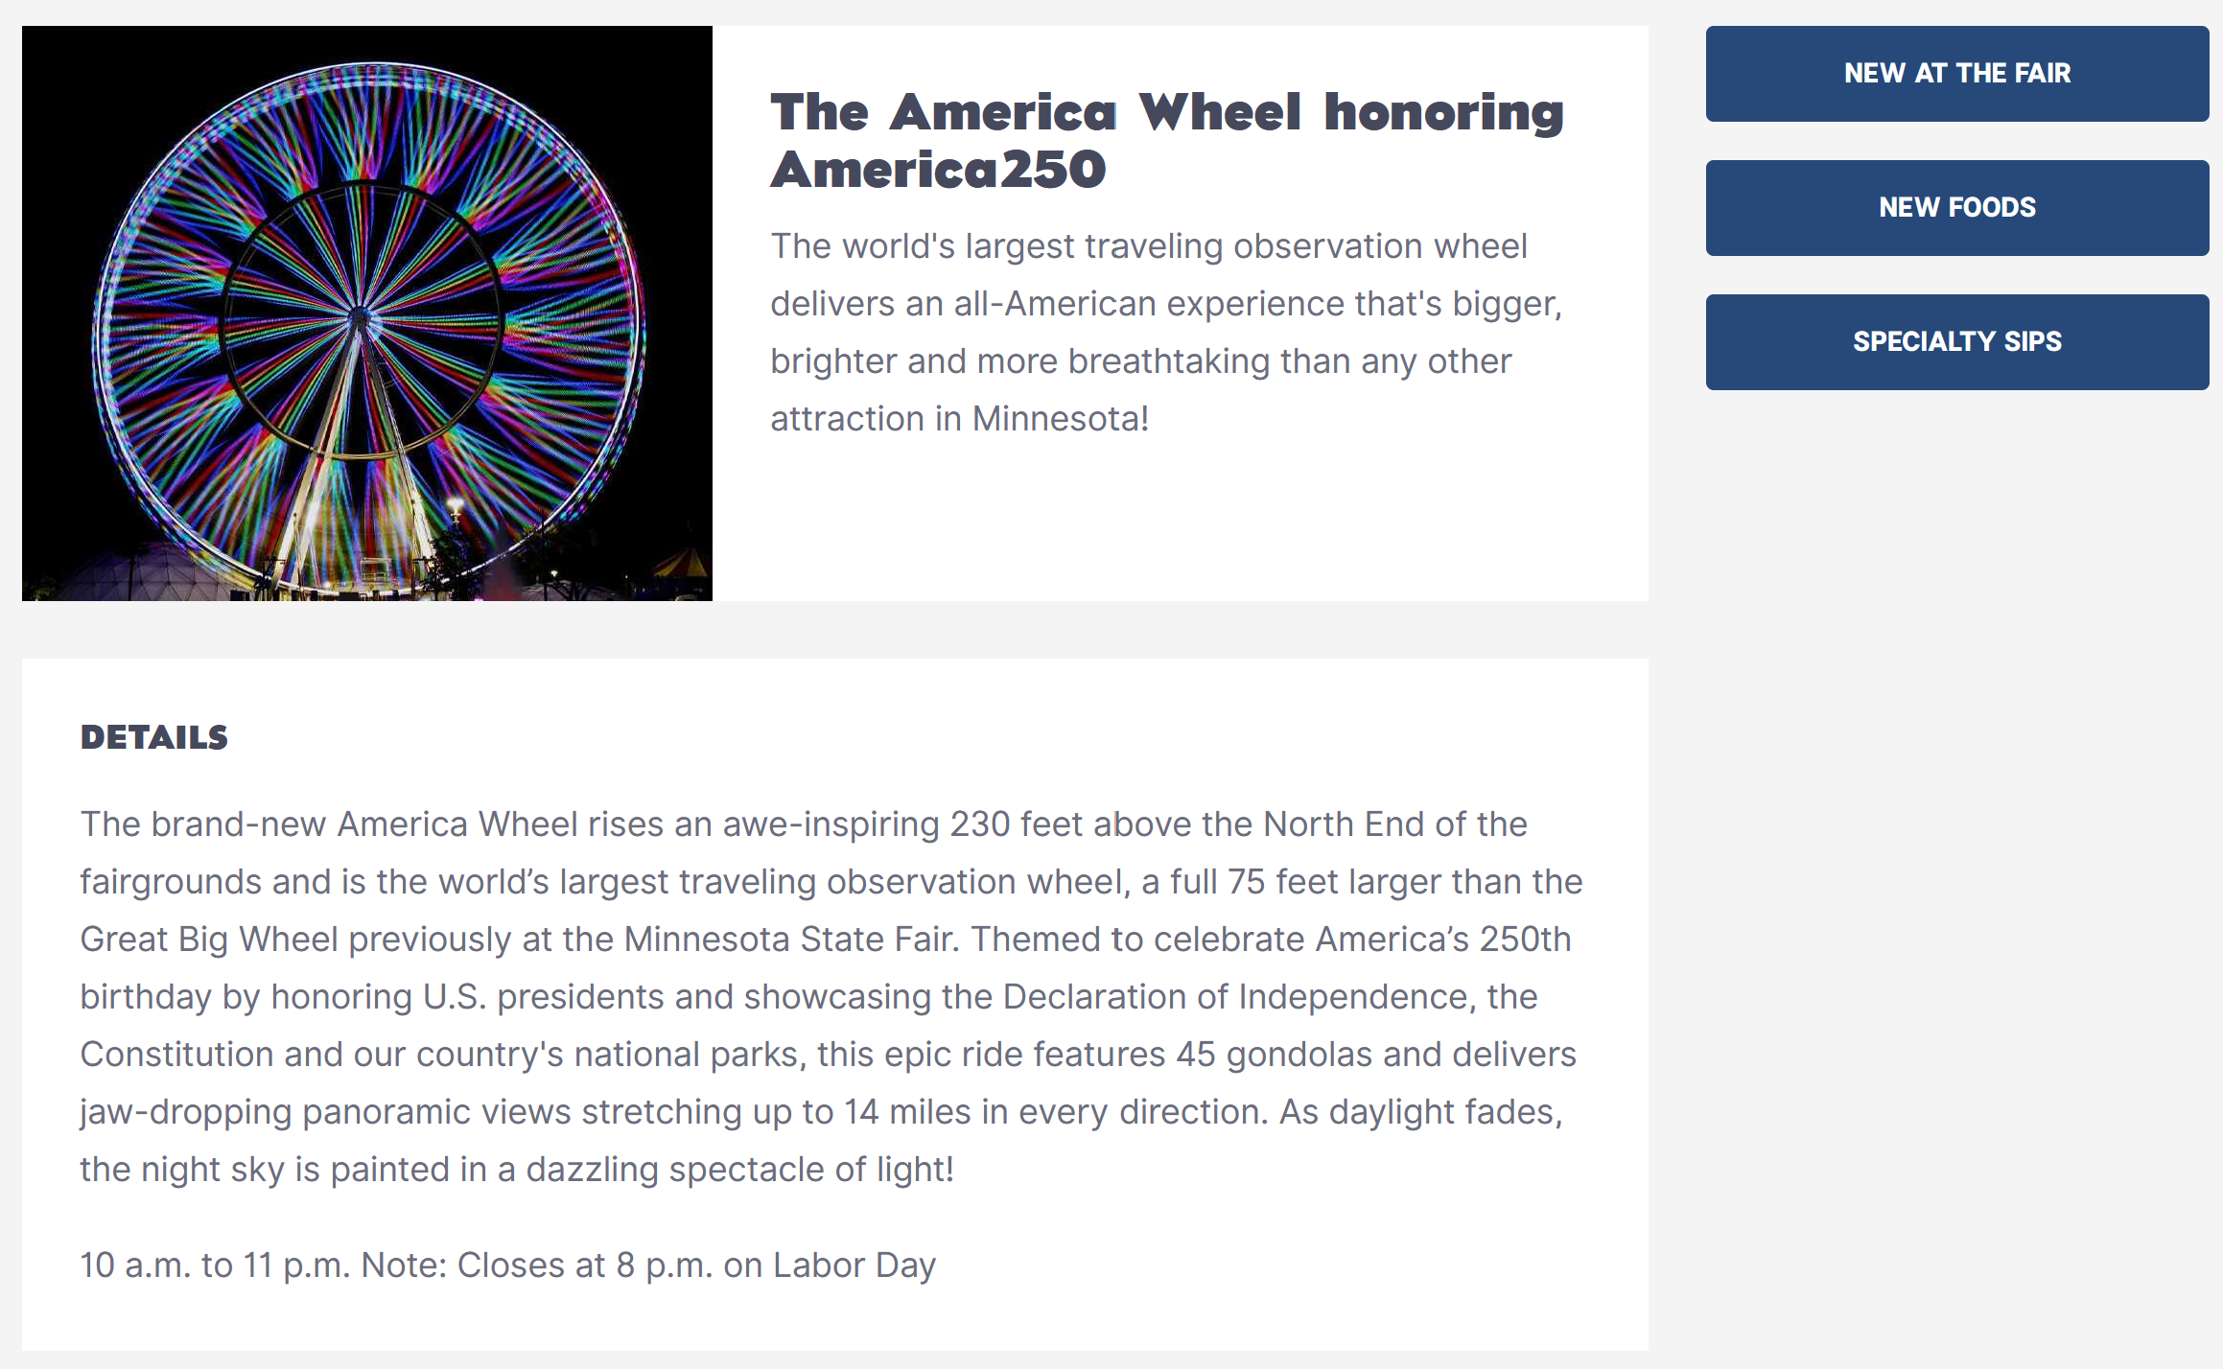Image resolution: width=2223 pixels, height=1369 pixels.
Task: Click the DETAILS section heading
Action: coord(154,737)
